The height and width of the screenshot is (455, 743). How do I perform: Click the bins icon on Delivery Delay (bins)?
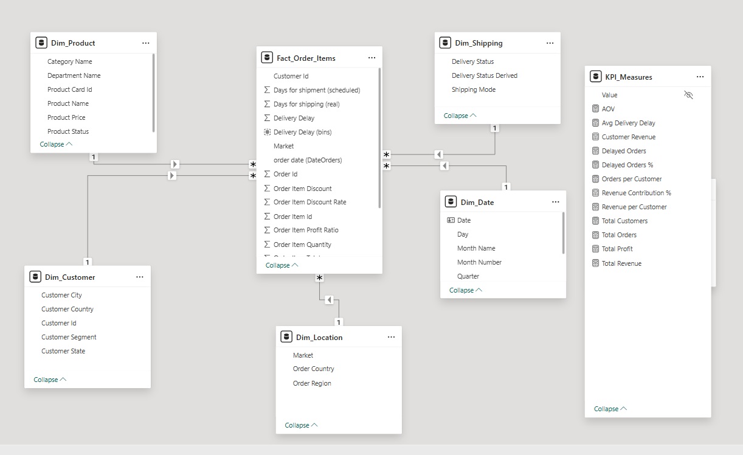(x=266, y=131)
